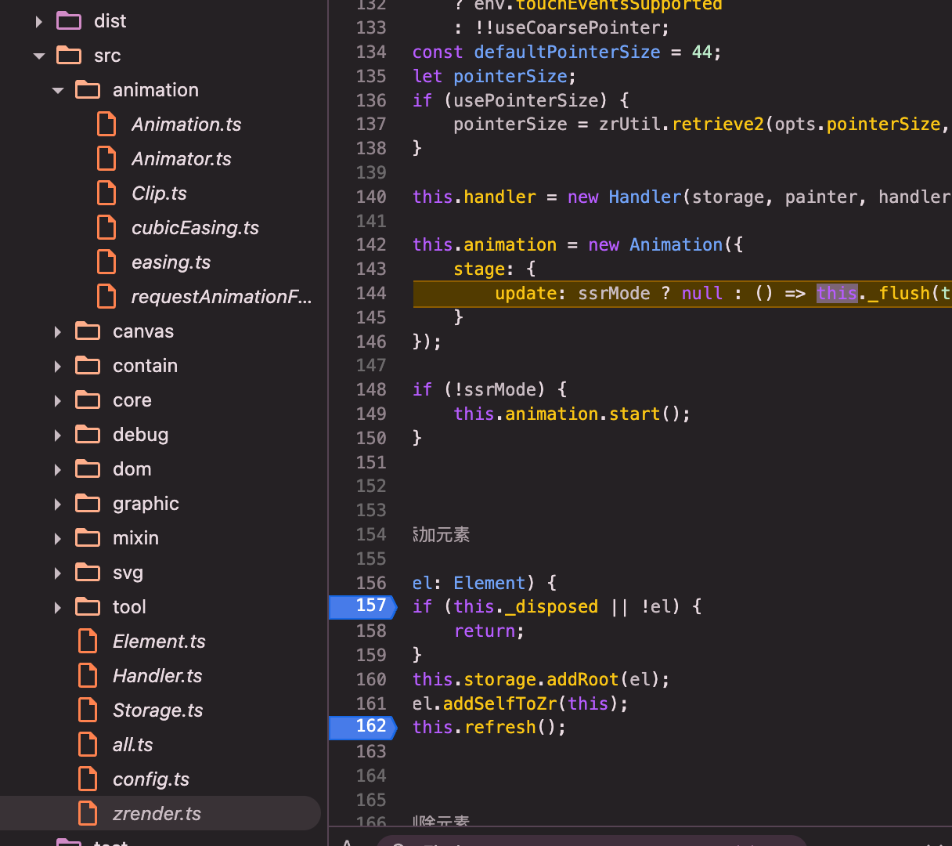The height and width of the screenshot is (846, 952).
Task: Select zrender.ts in the file tree
Action: tap(157, 814)
